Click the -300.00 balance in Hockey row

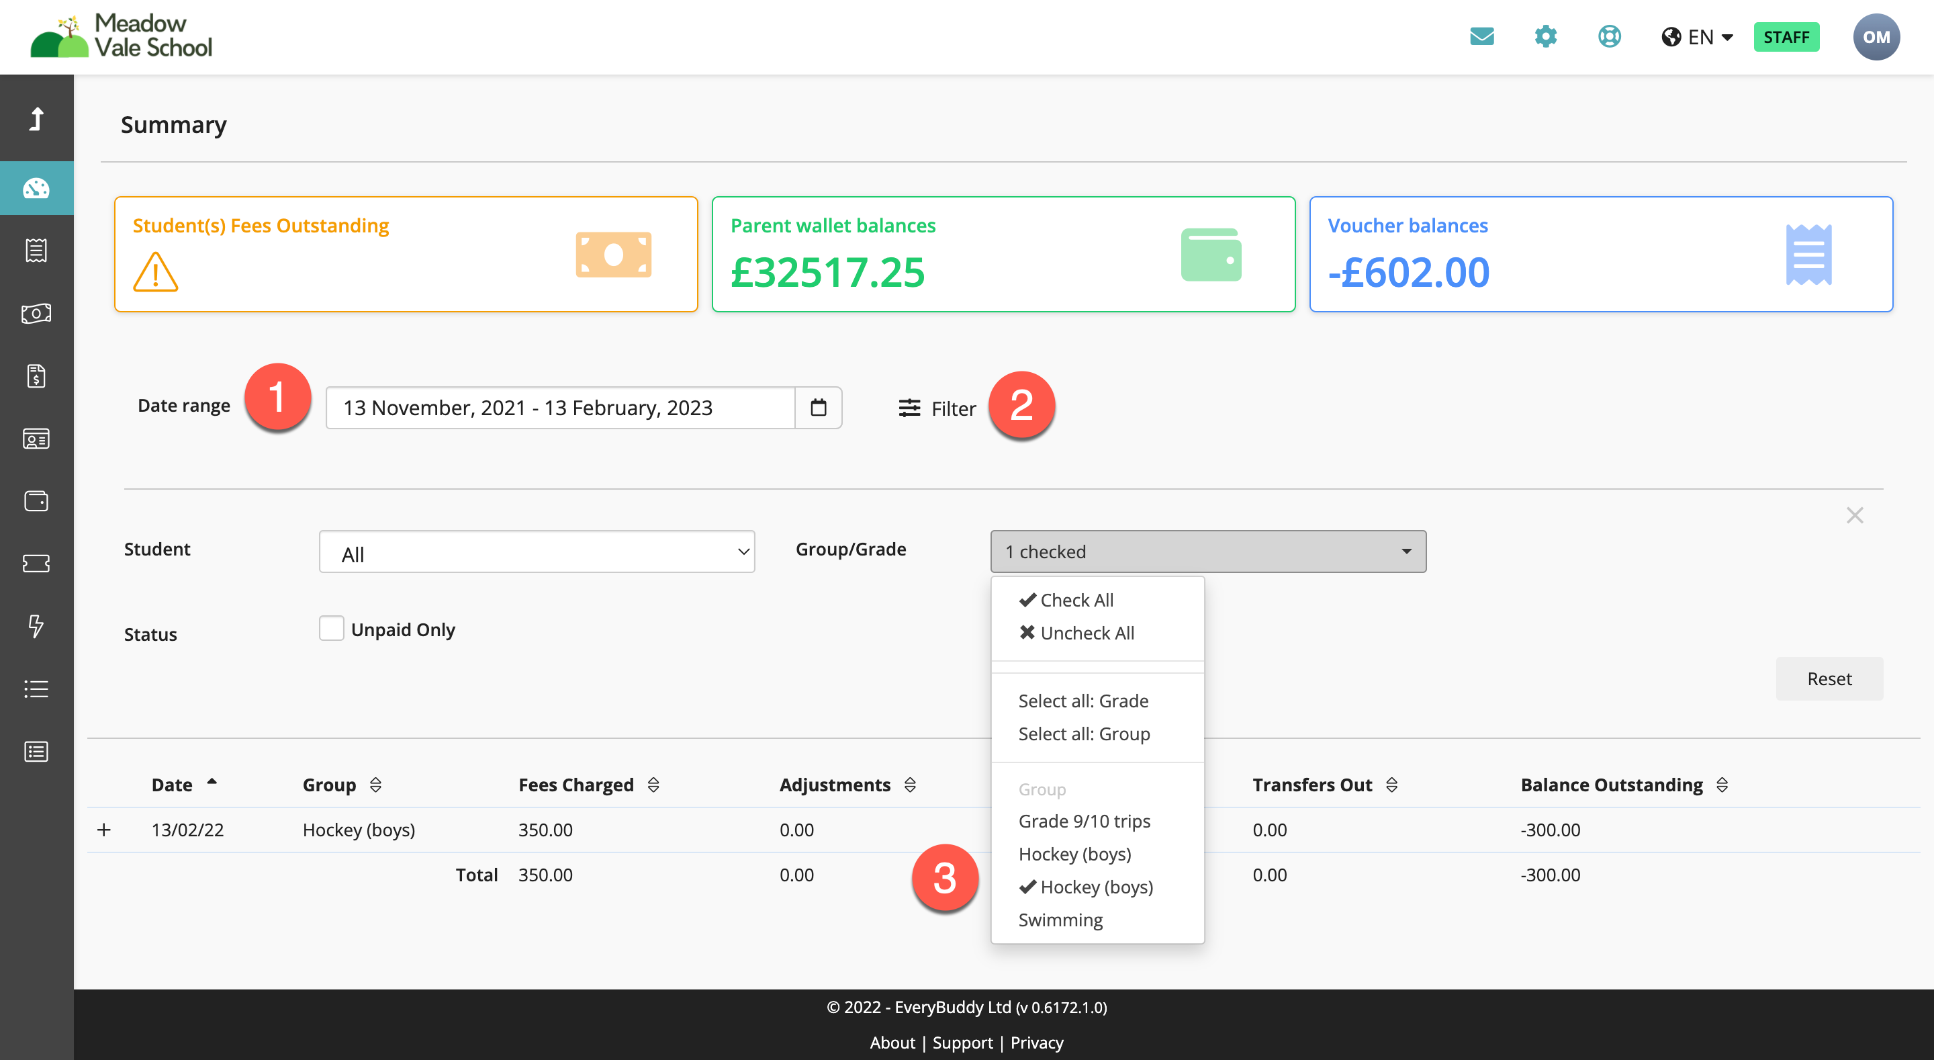point(1551,830)
